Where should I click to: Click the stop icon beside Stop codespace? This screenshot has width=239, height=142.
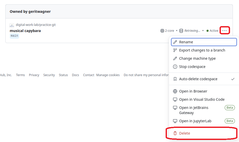click(x=175, y=67)
